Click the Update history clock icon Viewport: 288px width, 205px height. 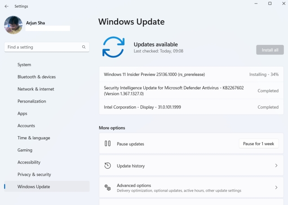pyautogui.click(x=108, y=165)
